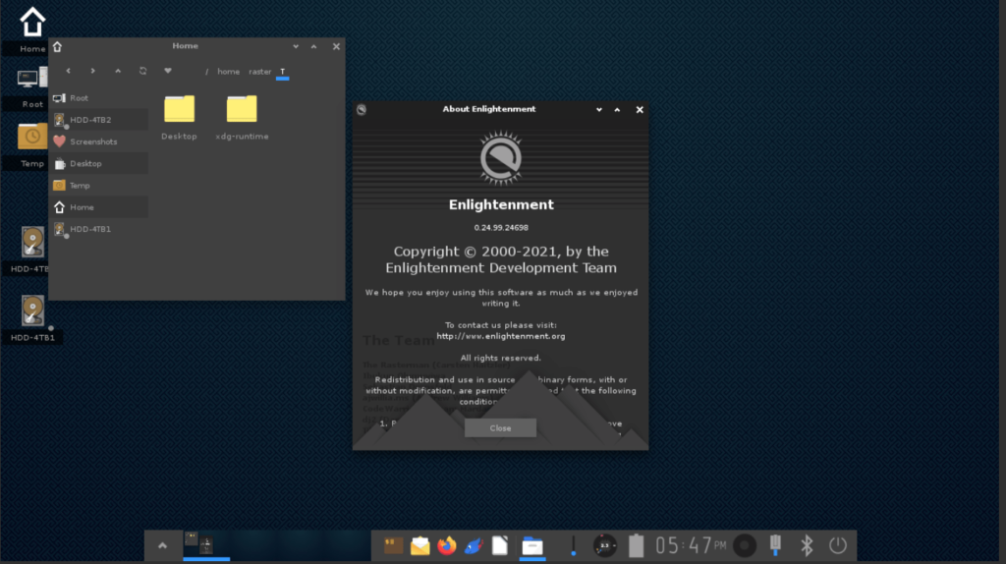Launch the terminal icon on the shelf
This screenshot has width=1006, height=564.
pos(393,545)
